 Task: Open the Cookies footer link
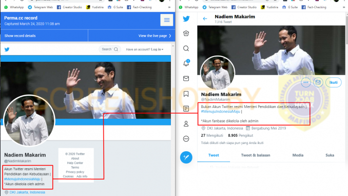68,176
